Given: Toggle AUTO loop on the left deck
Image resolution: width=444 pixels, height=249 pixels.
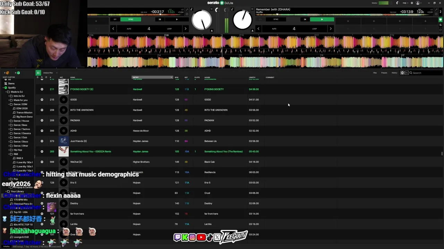Looking at the screenshot, I should [x=129, y=29].
